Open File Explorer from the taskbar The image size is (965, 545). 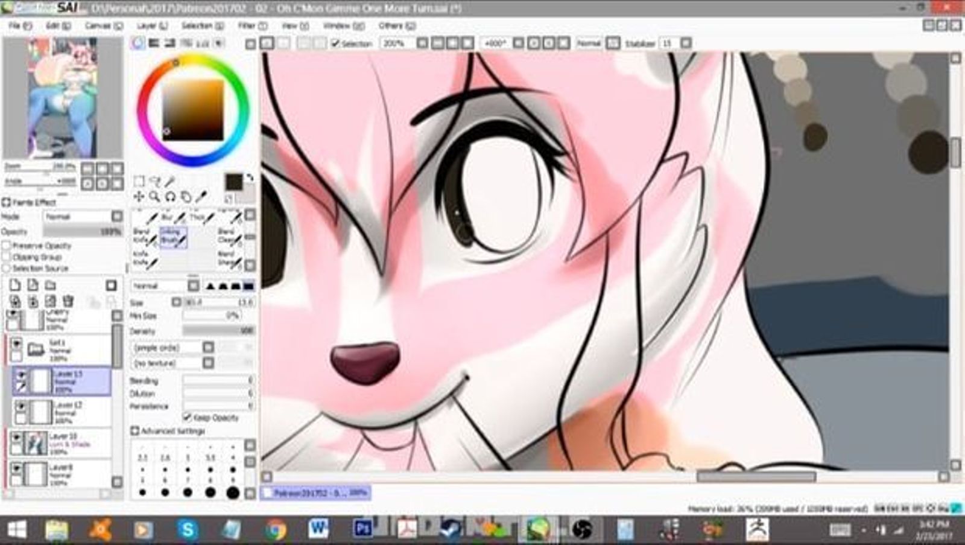[x=57, y=530]
